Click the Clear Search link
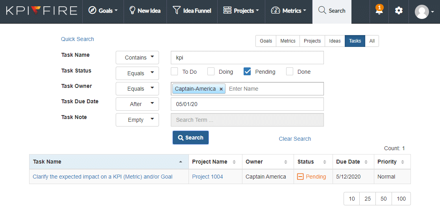The width and height of the screenshot is (440, 216). coord(295,139)
